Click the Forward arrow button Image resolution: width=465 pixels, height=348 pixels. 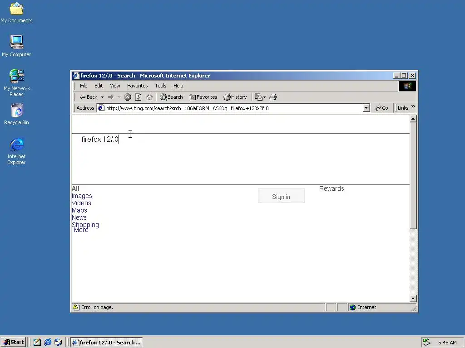[x=111, y=97]
